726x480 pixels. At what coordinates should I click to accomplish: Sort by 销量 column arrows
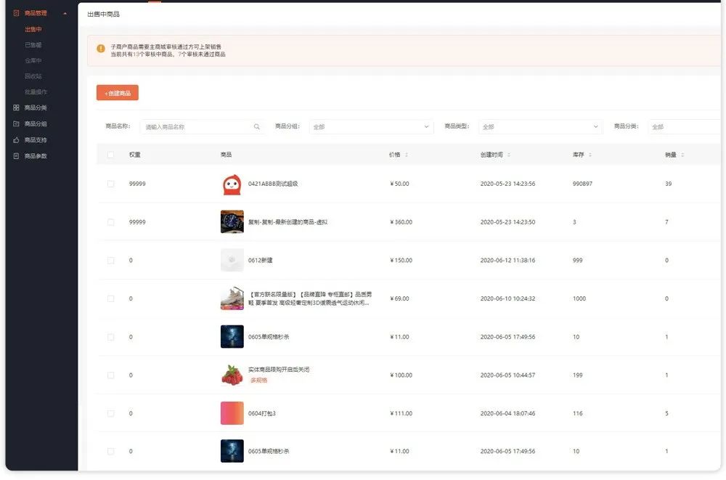[x=682, y=155]
